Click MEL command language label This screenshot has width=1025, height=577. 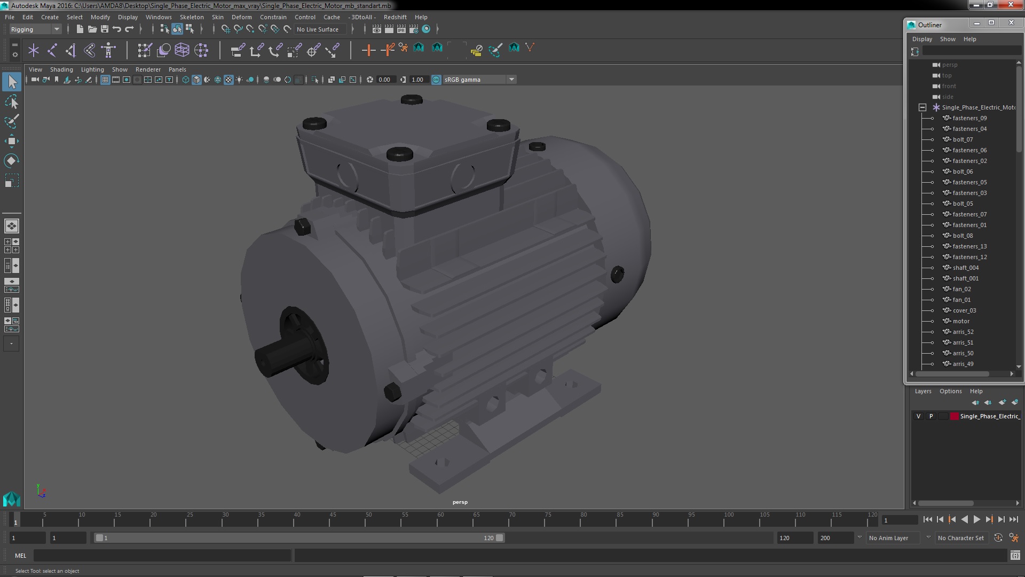20,556
